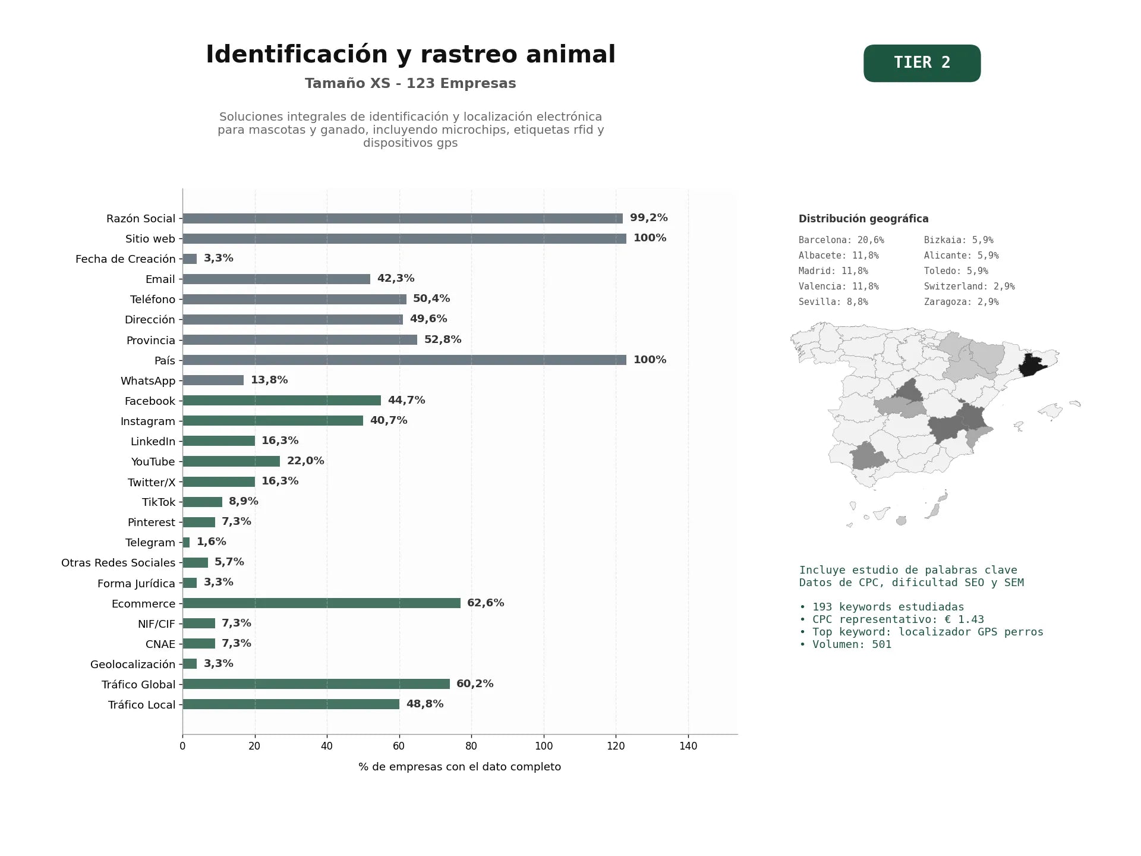Click the Facebook bar
The image size is (1141, 856).
pyautogui.click(x=282, y=401)
